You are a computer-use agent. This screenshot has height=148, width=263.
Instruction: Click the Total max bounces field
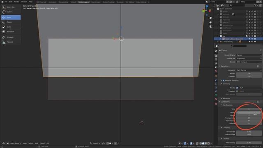(249, 109)
